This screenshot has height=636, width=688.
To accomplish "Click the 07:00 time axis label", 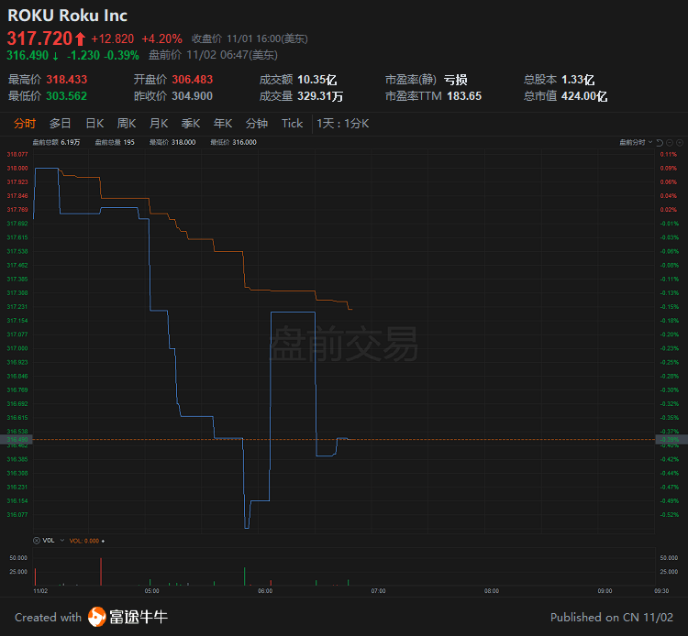I will (x=378, y=591).
